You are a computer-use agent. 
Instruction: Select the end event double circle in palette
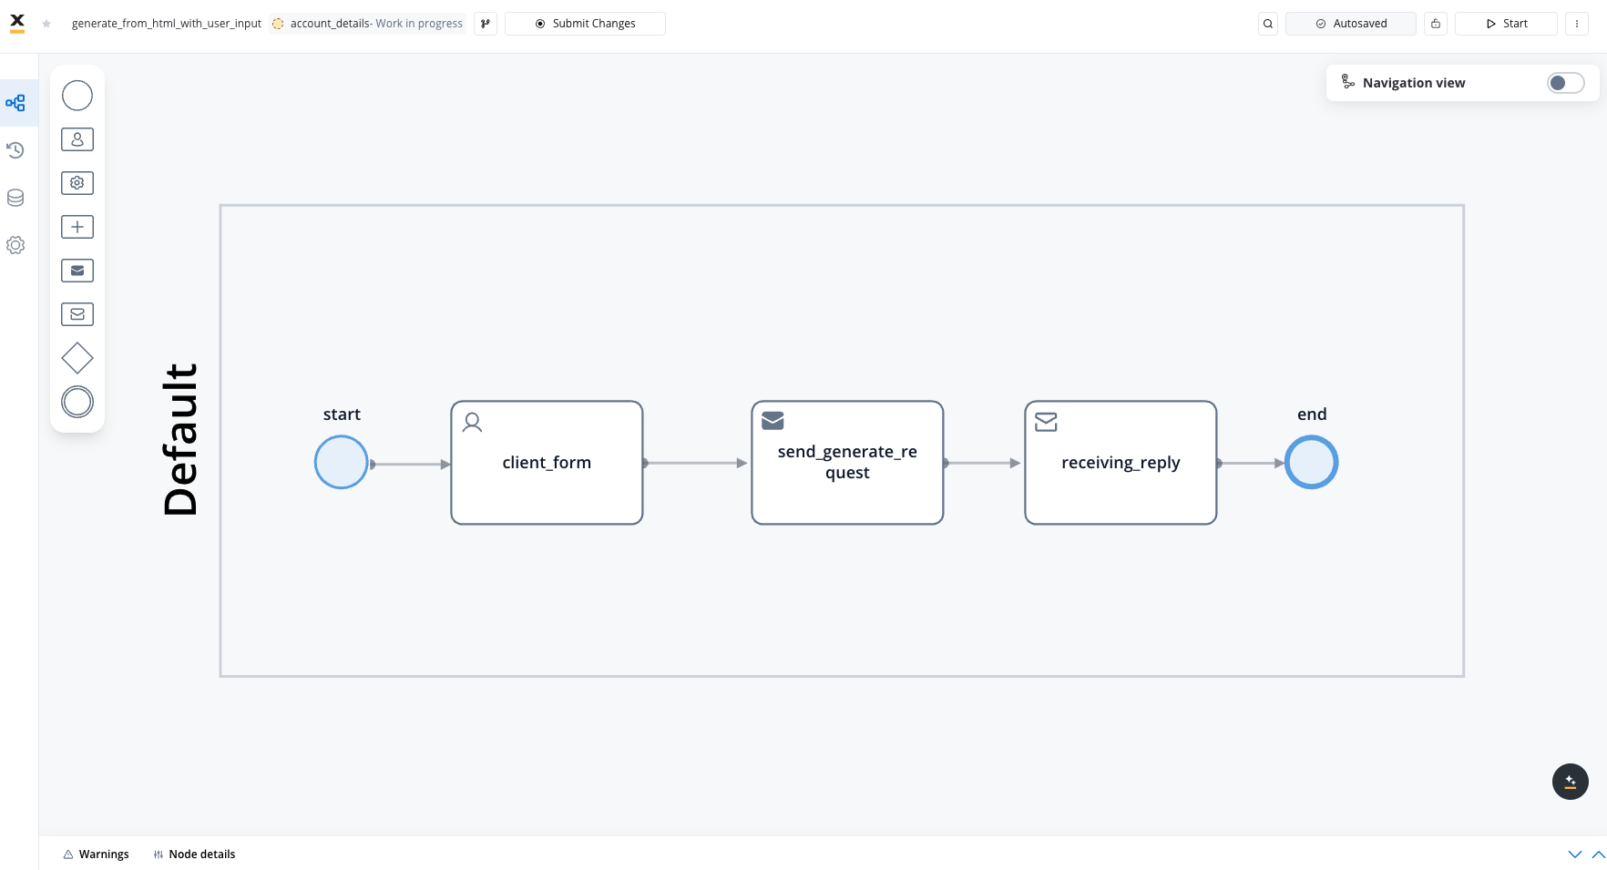(x=77, y=402)
